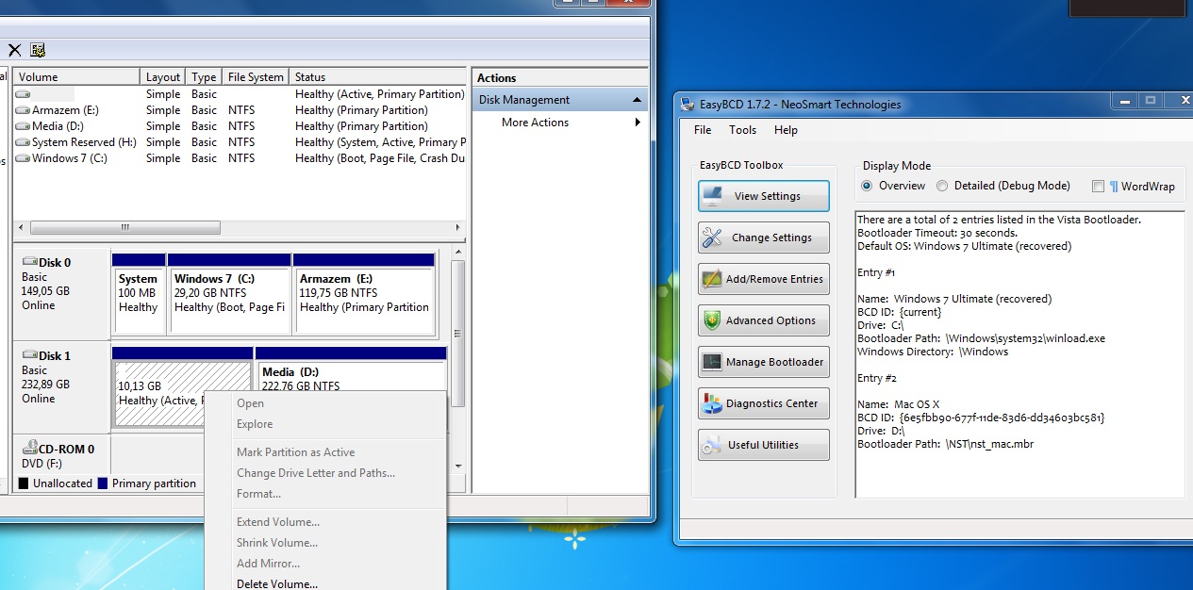Viewport: 1193px width, 590px height.
Task: Click the Manage Bootloader icon
Action: click(x=712, y=362)
